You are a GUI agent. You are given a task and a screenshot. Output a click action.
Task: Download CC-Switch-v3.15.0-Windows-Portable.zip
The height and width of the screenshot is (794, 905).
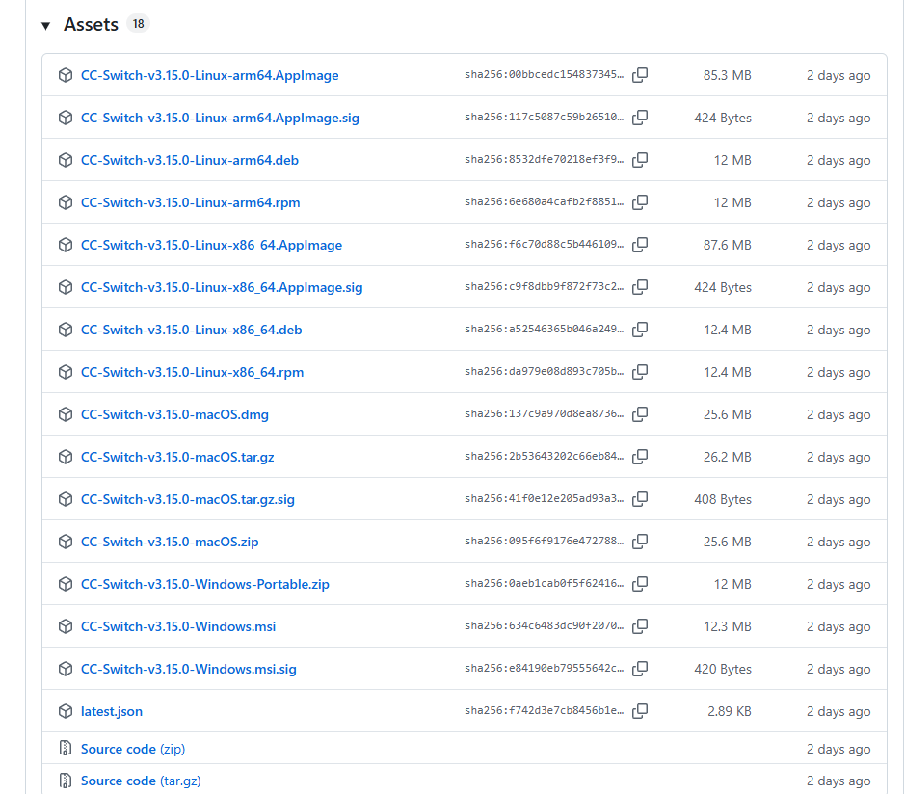205,585
